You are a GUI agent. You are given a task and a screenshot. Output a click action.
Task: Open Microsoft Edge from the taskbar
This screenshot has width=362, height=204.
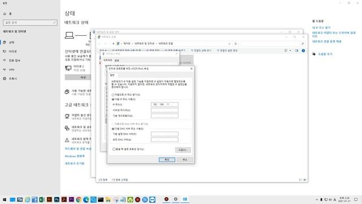point(86,199)
